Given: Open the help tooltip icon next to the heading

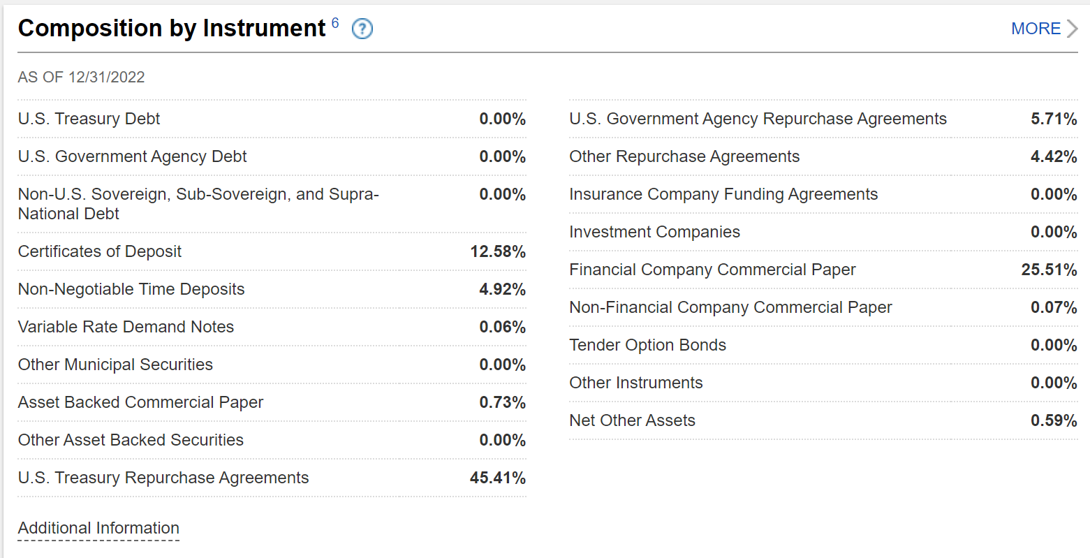Looking at the screenshot, I should 362,29.
